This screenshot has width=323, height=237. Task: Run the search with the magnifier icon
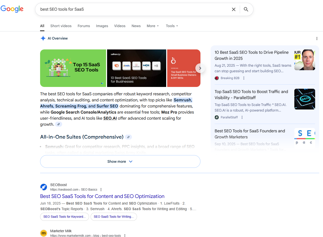[246, 9]
